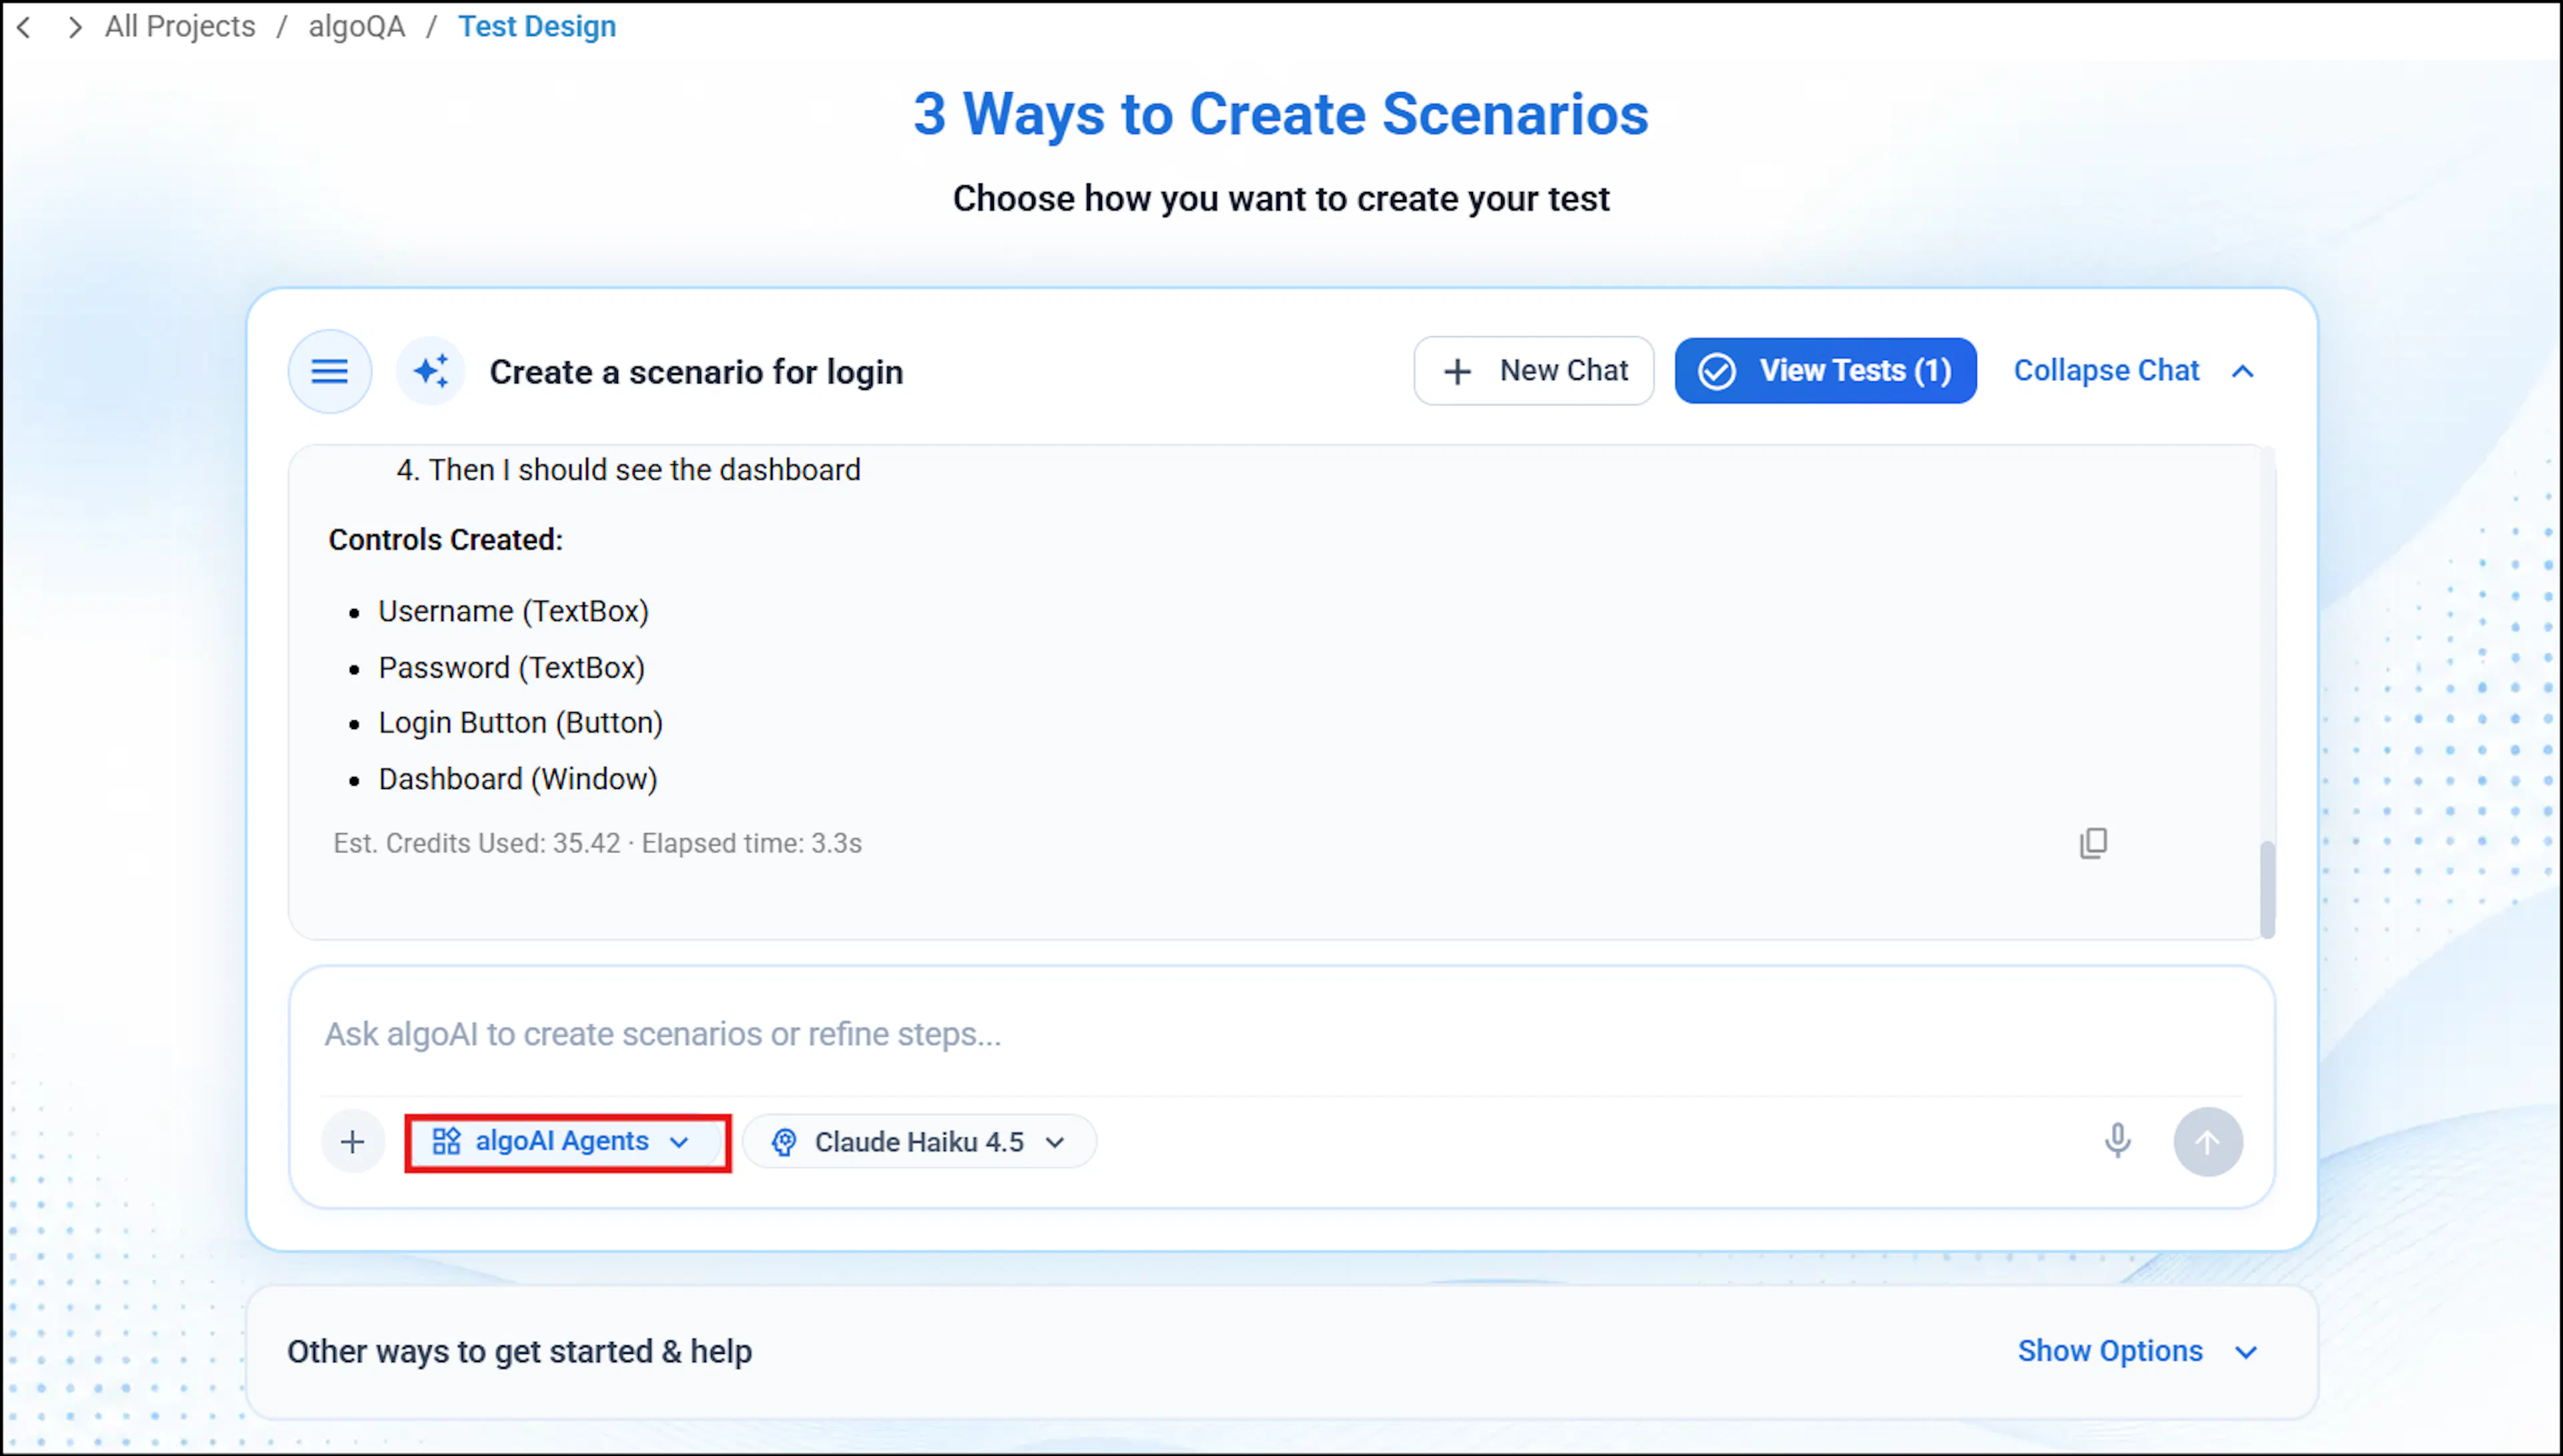Click the AI sparkle icon beside scenario title
Screen dimensions: 2563x1456
point(431,371)
